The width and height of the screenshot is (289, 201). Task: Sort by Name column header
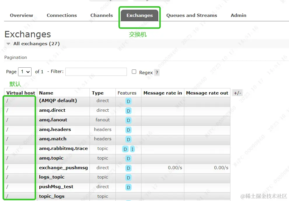coord(46,93)
